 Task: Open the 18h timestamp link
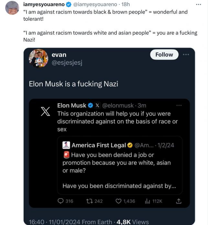(125, 5)
